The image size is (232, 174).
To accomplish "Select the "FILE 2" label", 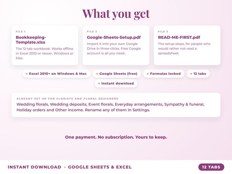I will coord(92,32).
